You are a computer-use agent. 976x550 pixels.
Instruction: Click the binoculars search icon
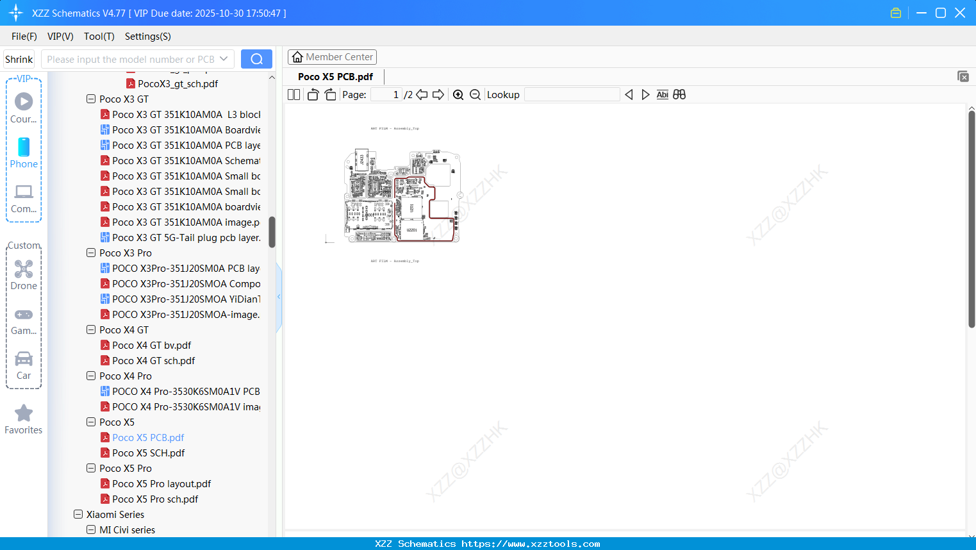click(x=679, y=95)
